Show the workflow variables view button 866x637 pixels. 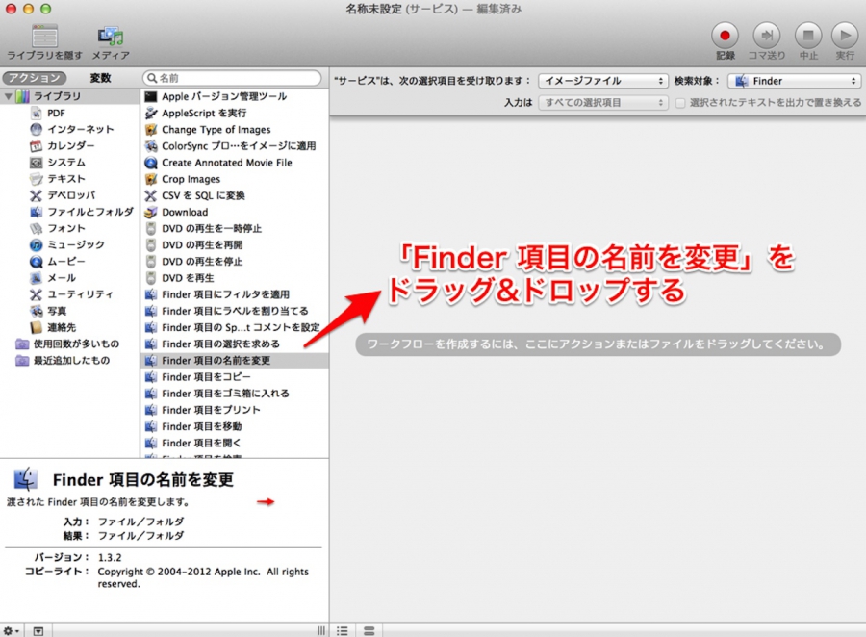point(369,630)
